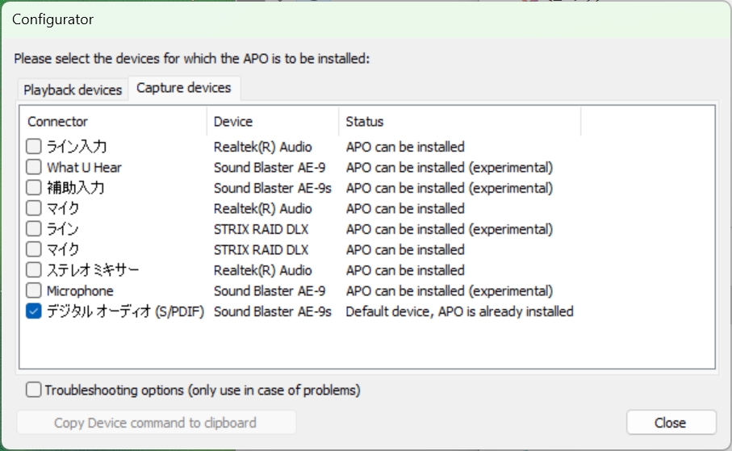Enable the Troubleshooting options checkbox
The height and width of the screenshot is (451, 732).
pyautogui.click(x=33, y=390)
